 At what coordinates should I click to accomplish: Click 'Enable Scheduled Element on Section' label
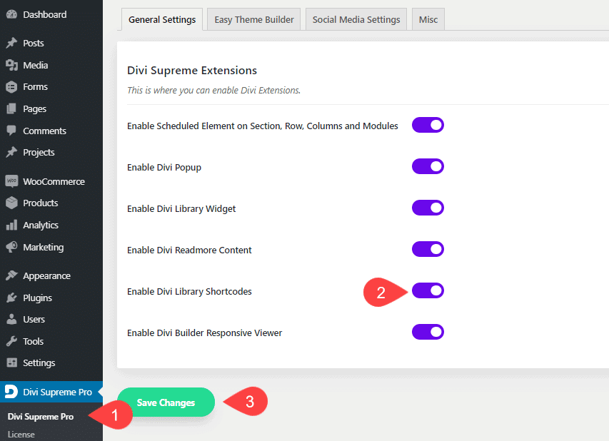[263, 126]
